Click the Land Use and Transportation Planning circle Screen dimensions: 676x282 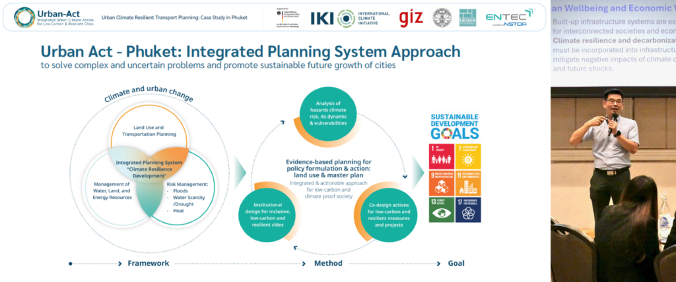[x=149, y=130]
